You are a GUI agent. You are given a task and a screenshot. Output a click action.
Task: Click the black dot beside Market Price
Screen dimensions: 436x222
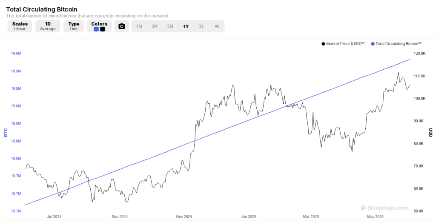[x=323, y=44]
